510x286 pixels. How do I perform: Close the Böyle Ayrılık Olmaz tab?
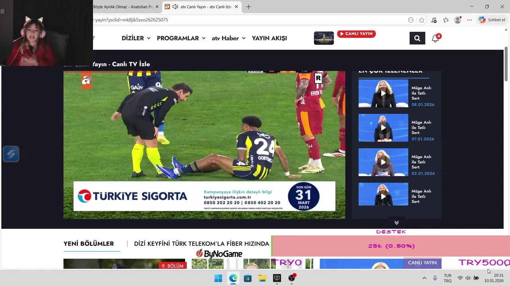pyautogui.click(x=157, y=7)
